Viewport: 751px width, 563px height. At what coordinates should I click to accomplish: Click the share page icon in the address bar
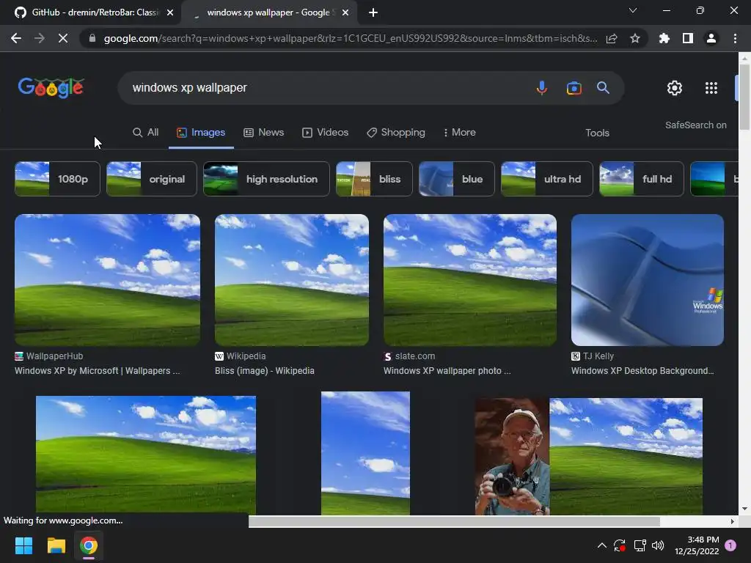pyautogui.click(x=612, y=38)
